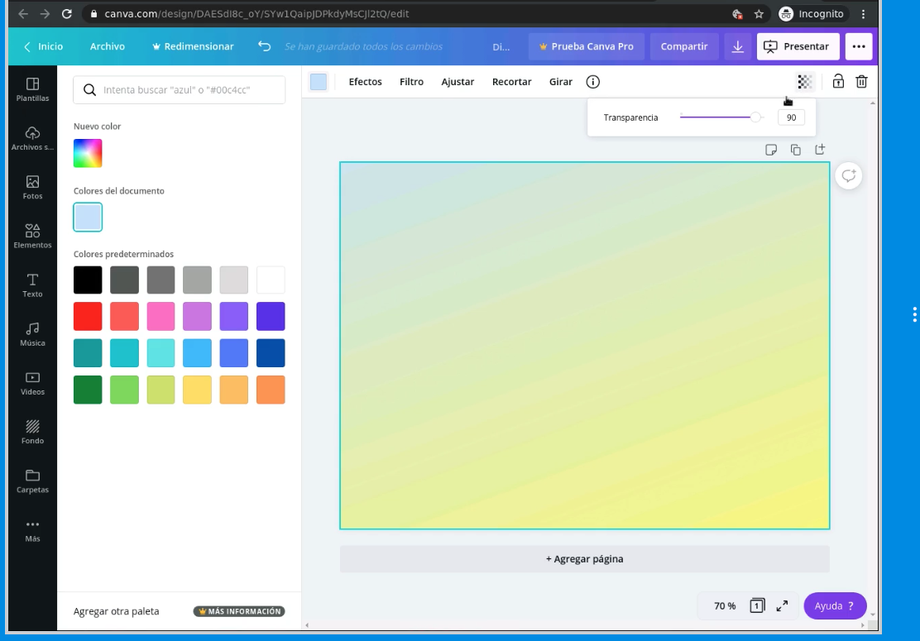The image size is (920, 641).
Task: Open the Archivo menu
Action: pyautogui.click(x=108, y=46)
